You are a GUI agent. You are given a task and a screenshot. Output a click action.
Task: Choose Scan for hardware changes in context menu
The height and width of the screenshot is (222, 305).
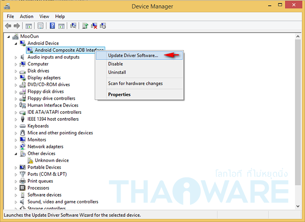tap(139, 83)
